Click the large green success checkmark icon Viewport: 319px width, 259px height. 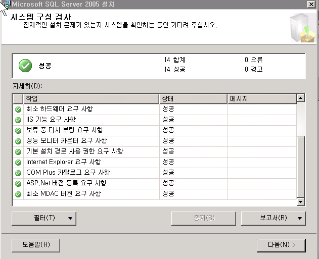point(25,66)
